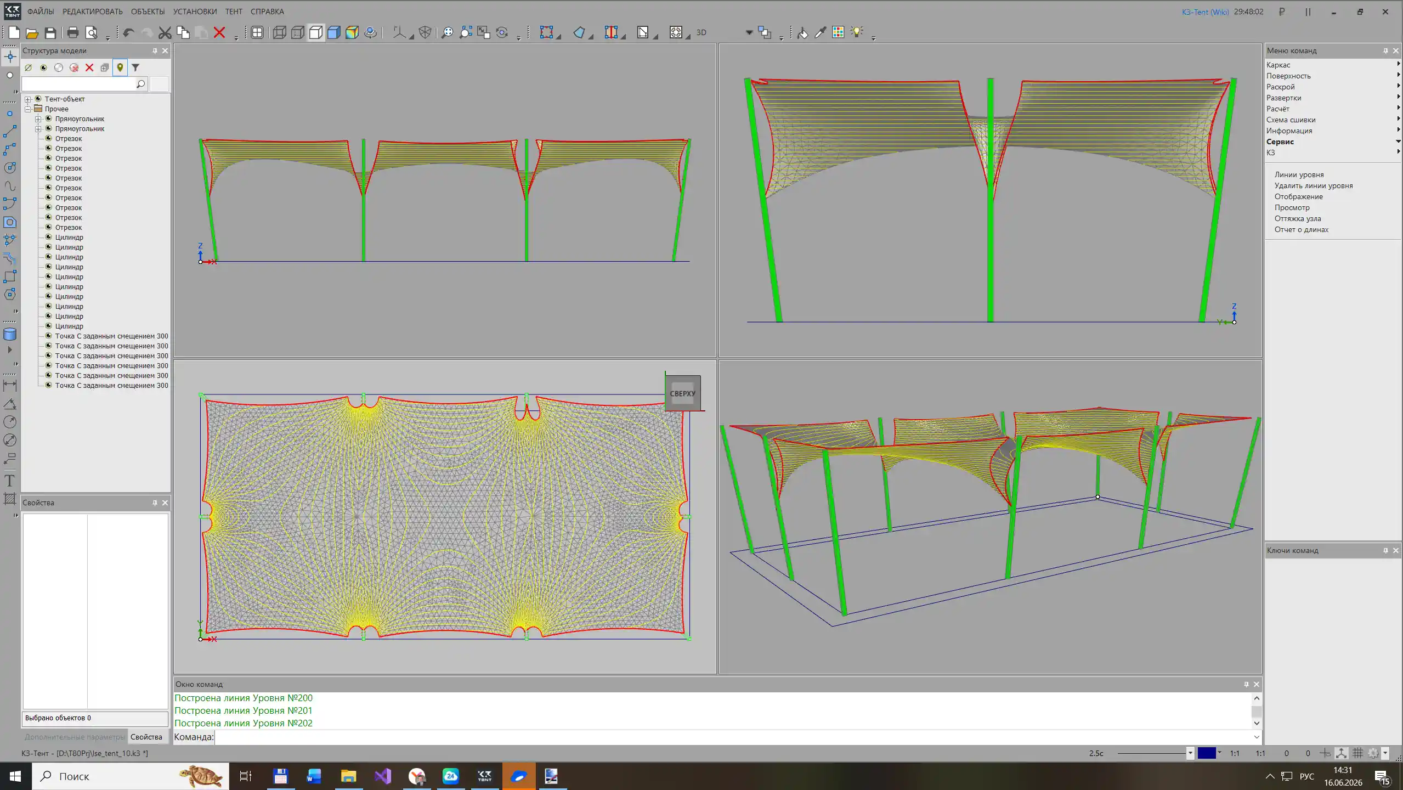The image size is (1403, 790).
Task: Select the Text tool in left sidebar
Action: tap(9, 481)
